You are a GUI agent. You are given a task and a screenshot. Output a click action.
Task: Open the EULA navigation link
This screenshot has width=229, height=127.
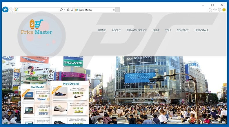click(x=156, y=30)
